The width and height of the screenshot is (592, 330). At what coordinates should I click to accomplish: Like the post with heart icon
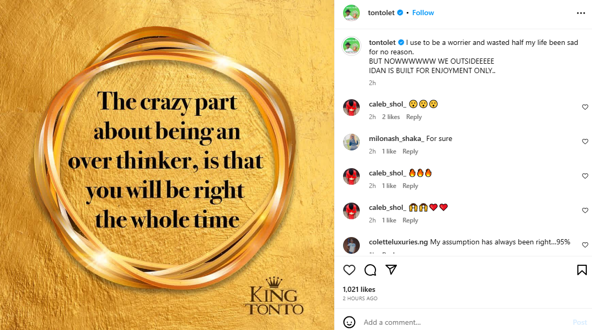click(349, 270)
